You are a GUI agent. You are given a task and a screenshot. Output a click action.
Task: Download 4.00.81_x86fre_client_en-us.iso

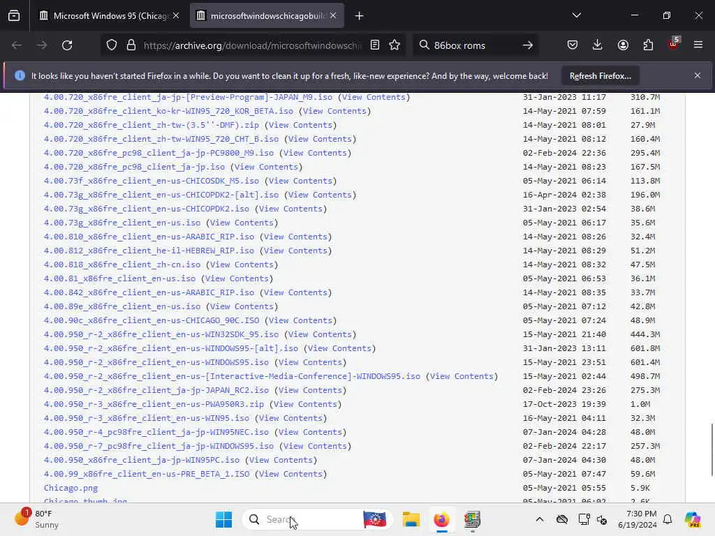(120, 278)
